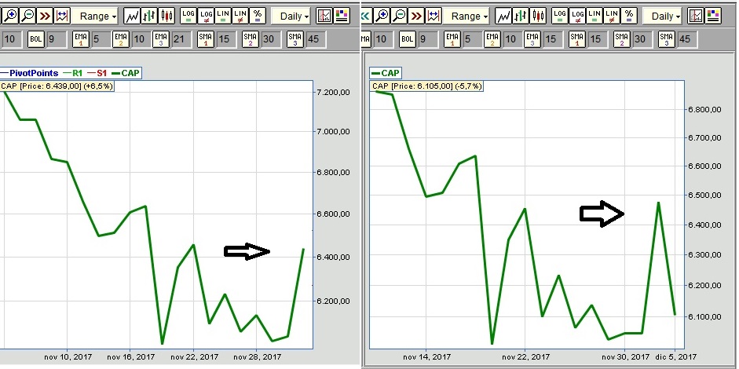739x369 pixels.
Task: Toggle EMA 1 indicator in right chart
Action: (x=452, y=39)
